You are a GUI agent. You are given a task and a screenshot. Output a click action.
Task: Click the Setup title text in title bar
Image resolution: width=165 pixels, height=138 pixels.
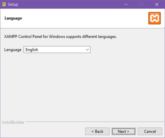click(13, 4)
